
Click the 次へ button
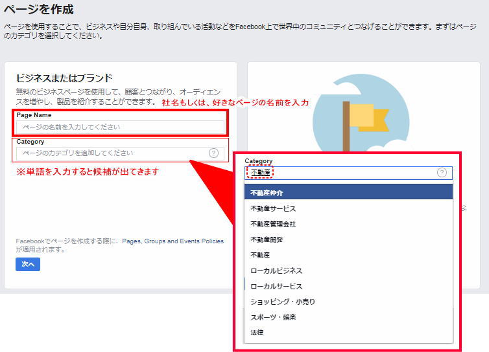(28, 264)
